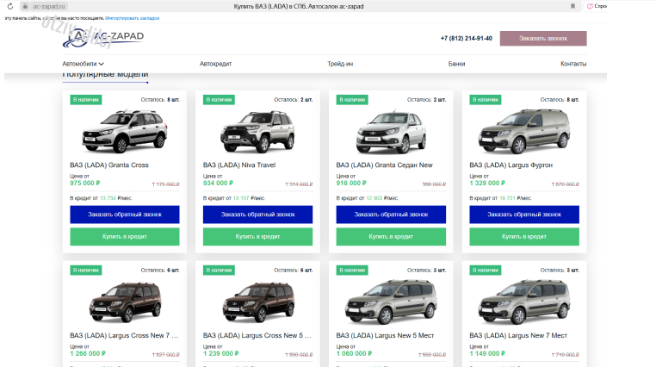
Task: Open the Largus New 5 Мест title link
Action: click(385, 335)
